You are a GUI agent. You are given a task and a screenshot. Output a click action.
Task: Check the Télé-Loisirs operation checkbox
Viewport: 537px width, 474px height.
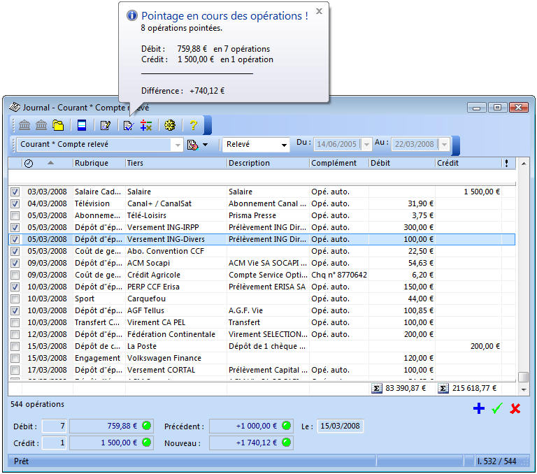tap(15, 215)
